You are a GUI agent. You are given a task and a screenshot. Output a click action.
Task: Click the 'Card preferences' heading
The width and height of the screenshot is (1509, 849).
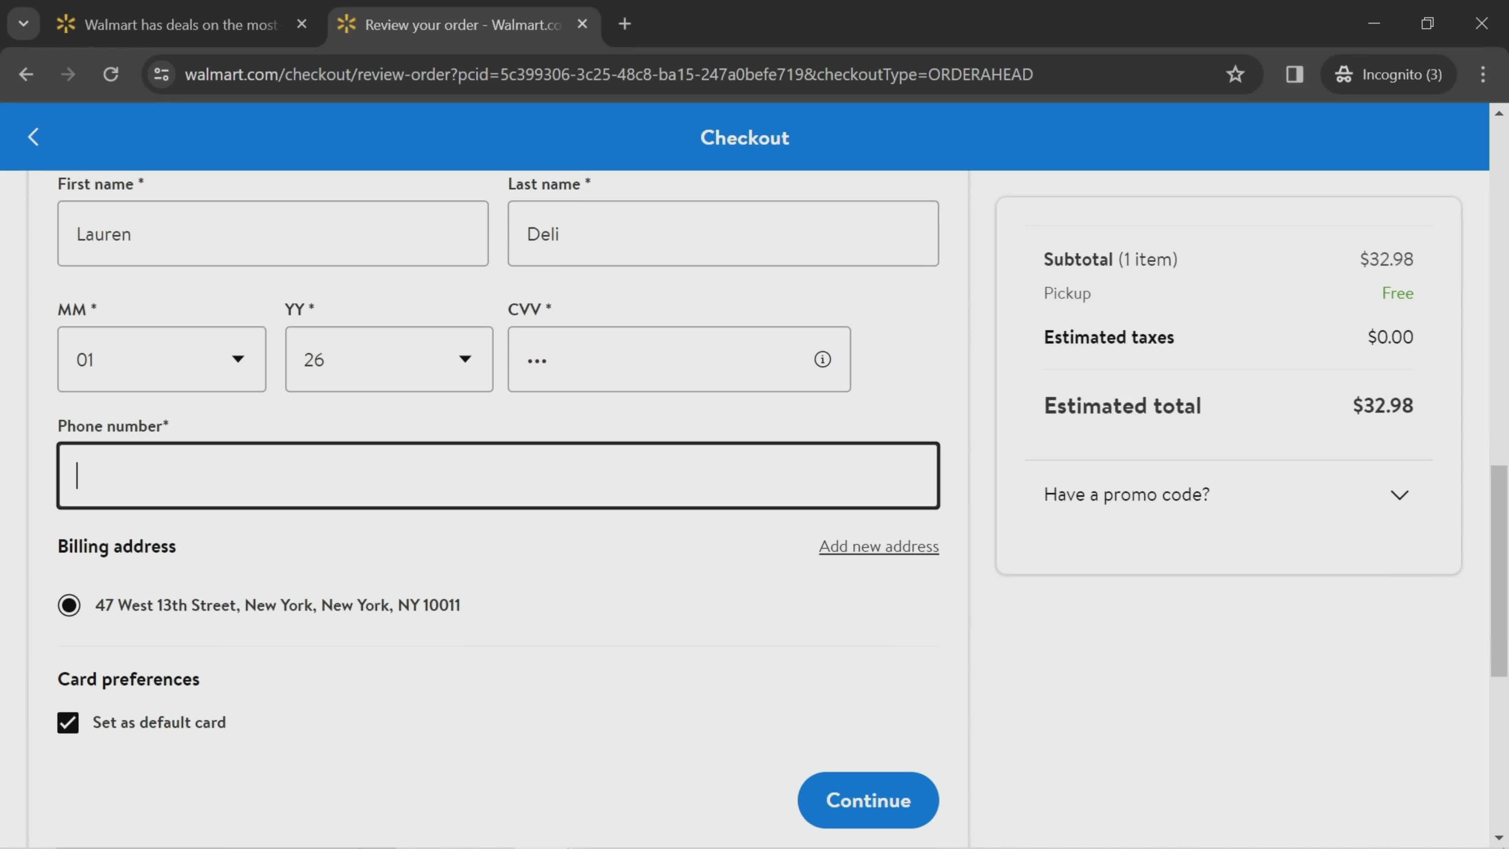pyautogui.click(x=128, y=679)
